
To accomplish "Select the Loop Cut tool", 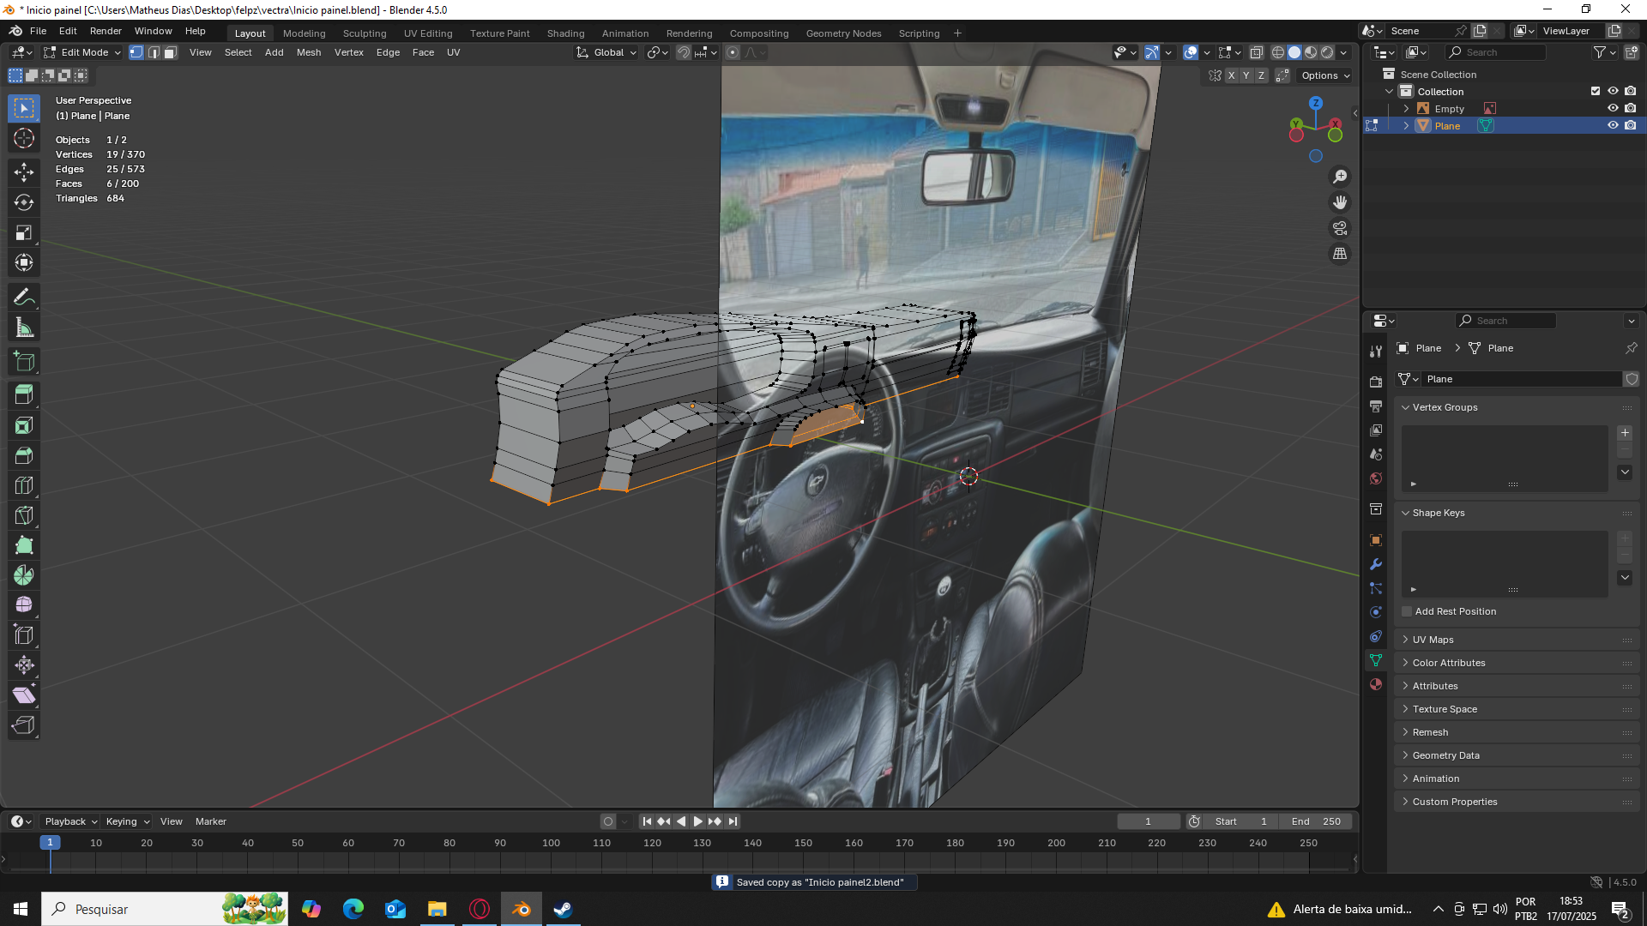I will (24, 485).
